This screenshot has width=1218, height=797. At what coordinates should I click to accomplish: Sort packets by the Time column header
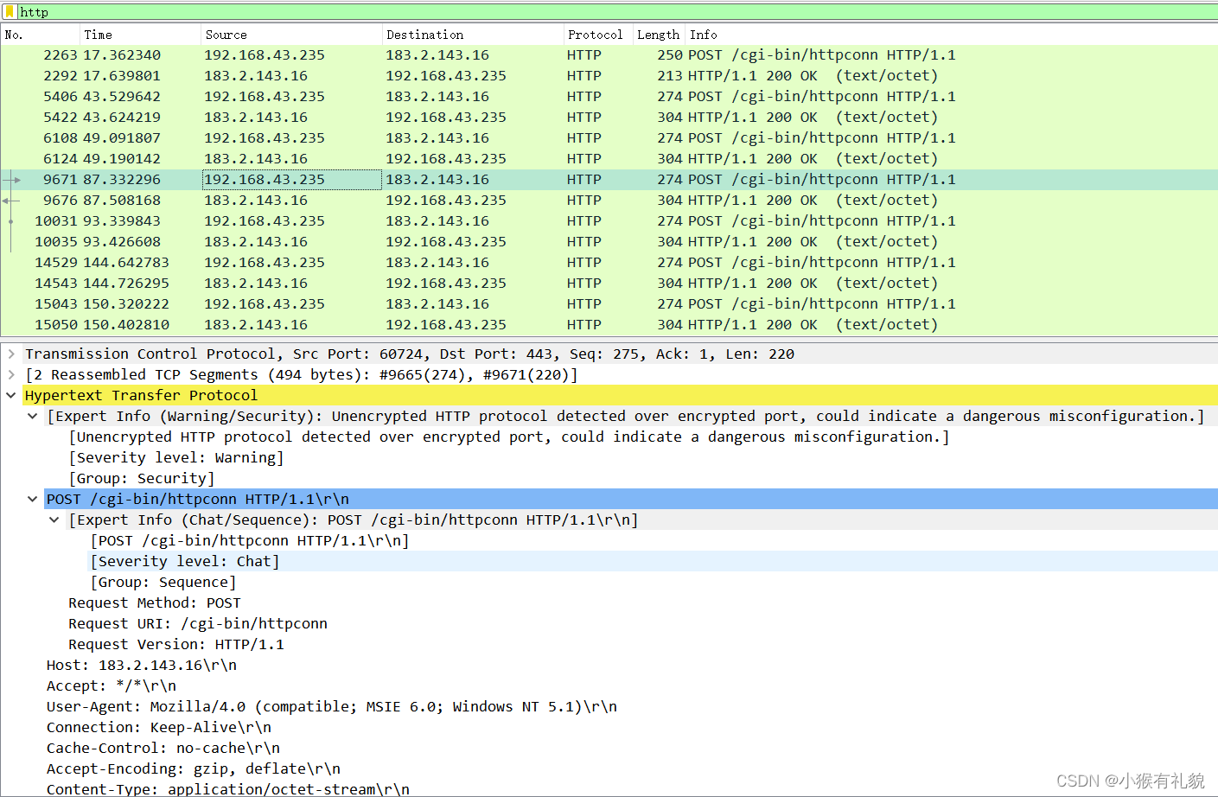(140, 35)
